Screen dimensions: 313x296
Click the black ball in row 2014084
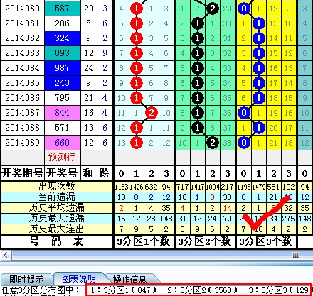198,68
